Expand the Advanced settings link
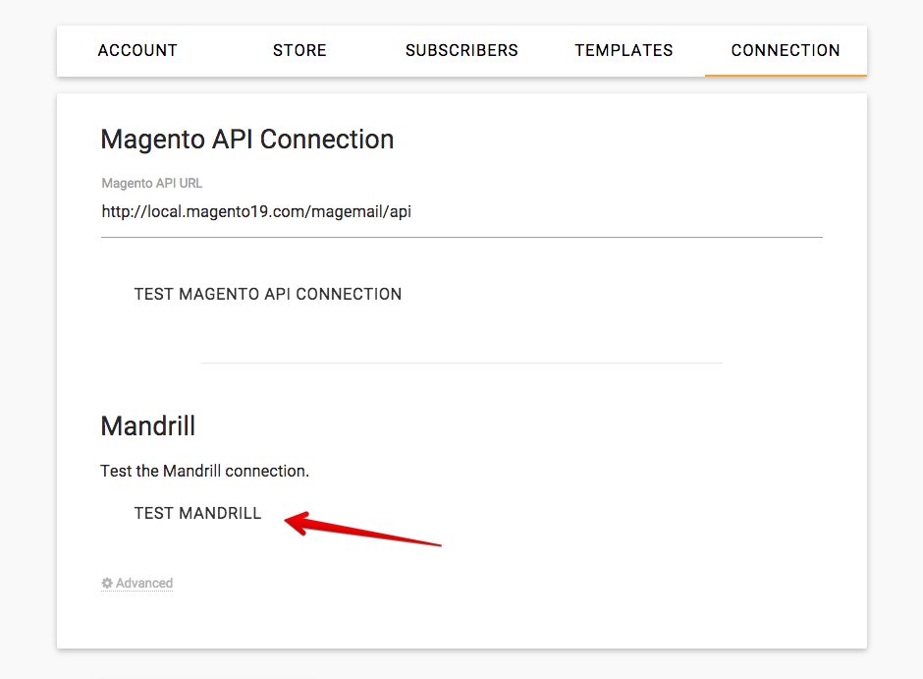 143,584
